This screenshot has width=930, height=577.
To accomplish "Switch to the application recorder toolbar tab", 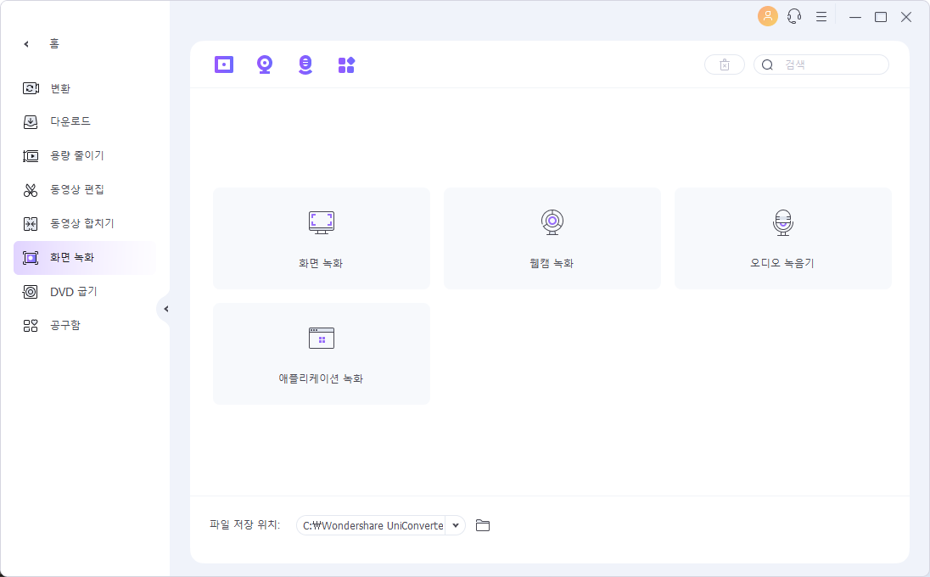I will point(346,64).
